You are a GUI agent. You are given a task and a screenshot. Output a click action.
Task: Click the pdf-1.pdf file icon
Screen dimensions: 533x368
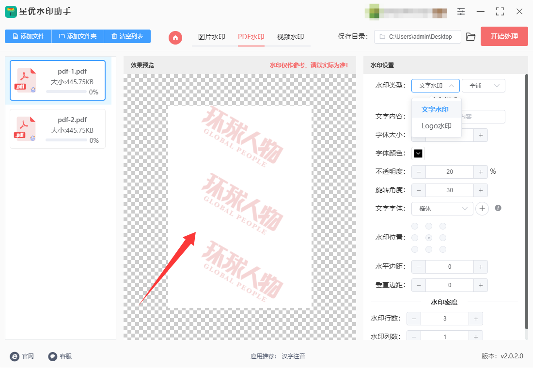click(25, 80)
